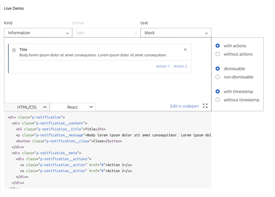Select the 'with actions' radio option
The image size is (275, 197).
(218, 46)
